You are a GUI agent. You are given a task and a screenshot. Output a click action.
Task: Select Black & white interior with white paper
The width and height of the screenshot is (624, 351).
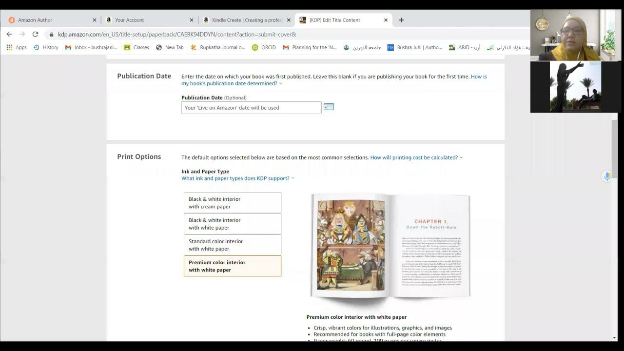(233, 224)
